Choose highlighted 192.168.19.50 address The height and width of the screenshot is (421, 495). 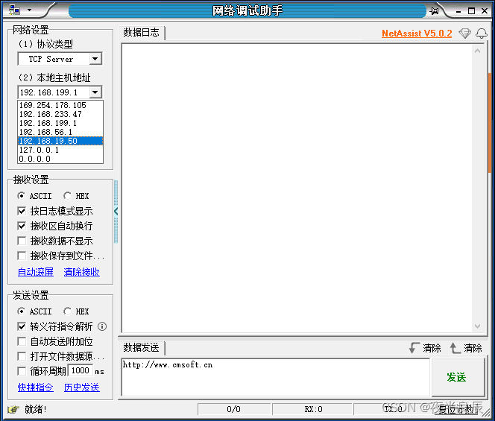click(60, 141)
